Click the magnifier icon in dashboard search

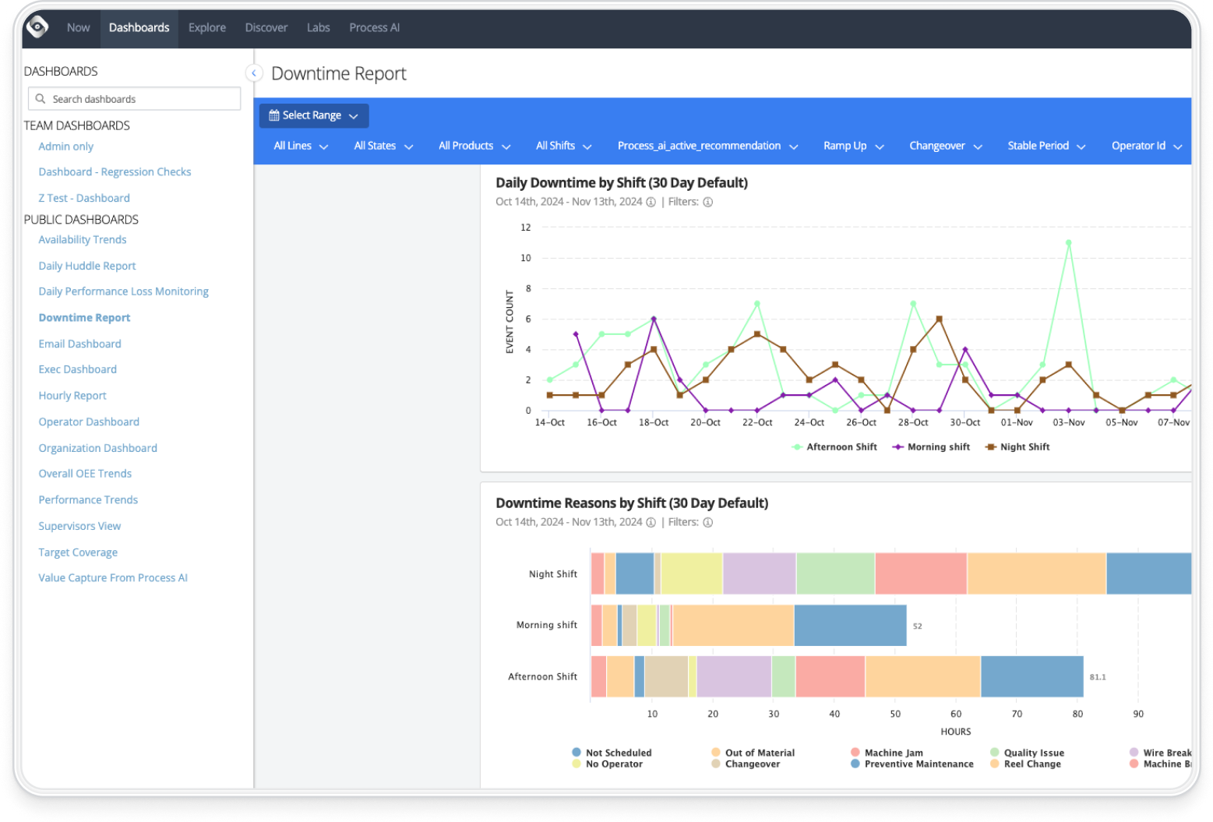pyautogui.click(x=41, y=98)
